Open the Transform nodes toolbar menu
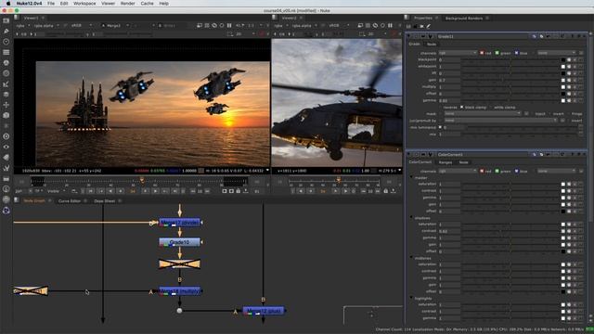Screen dimensions: 594x334 (6, 105)
